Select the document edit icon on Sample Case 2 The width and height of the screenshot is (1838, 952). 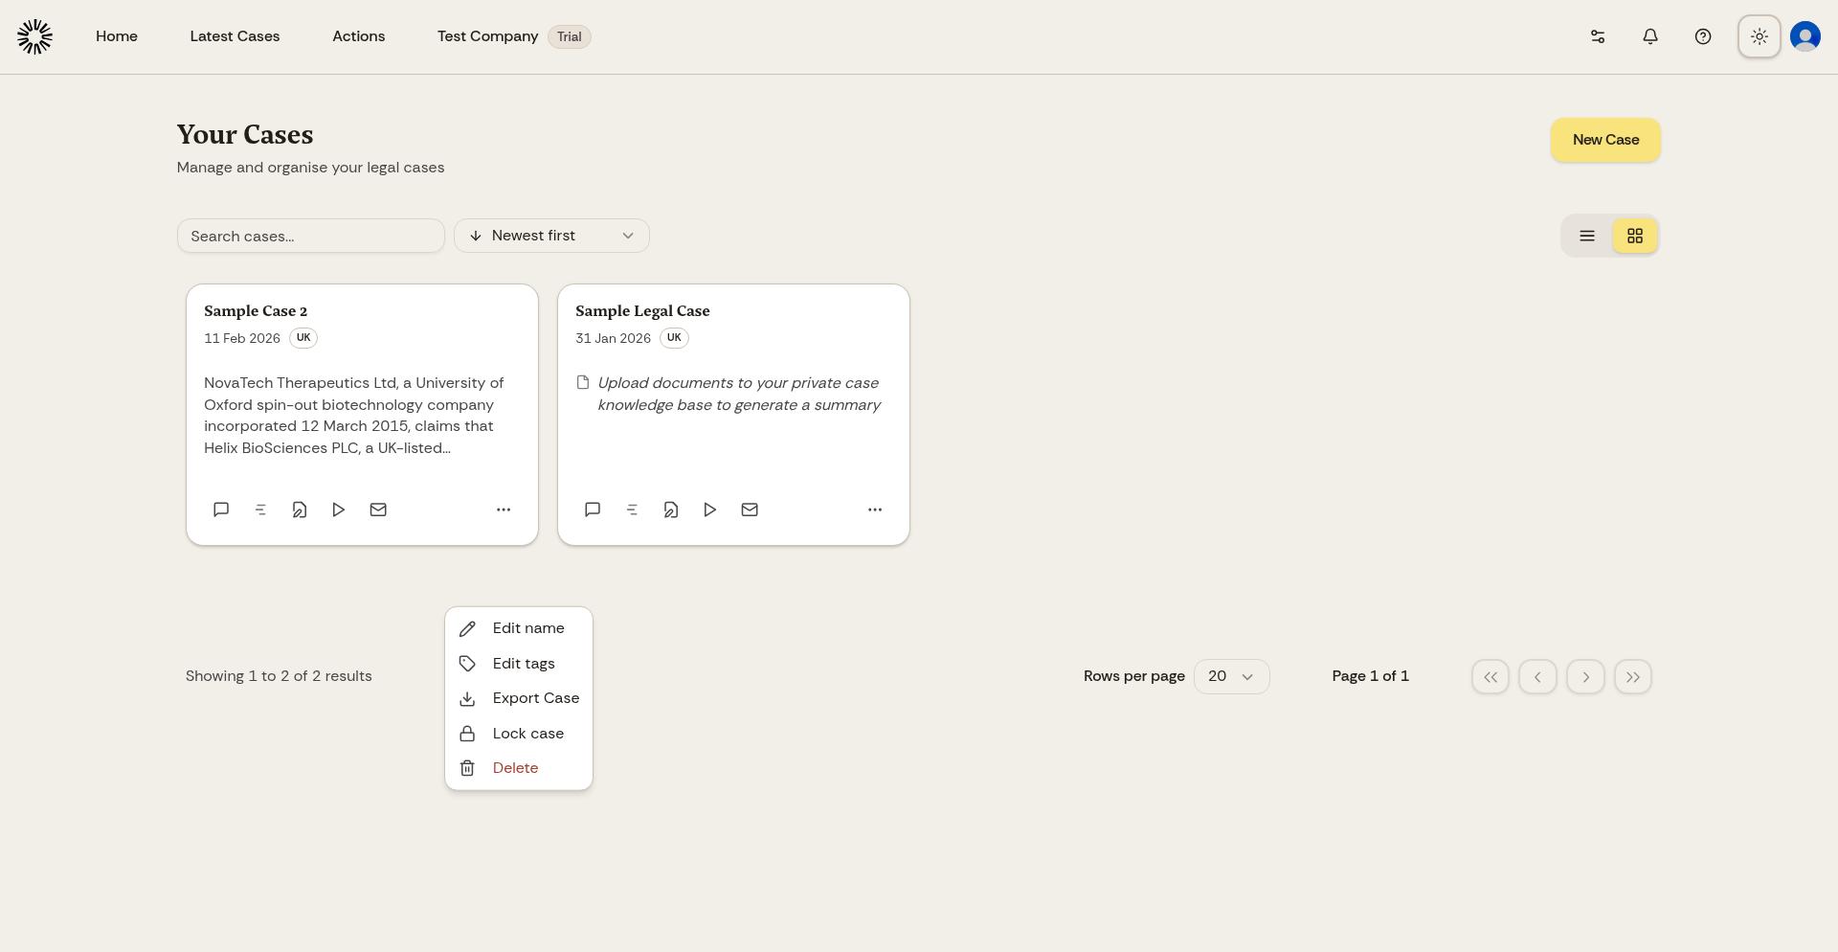[300, 510]
